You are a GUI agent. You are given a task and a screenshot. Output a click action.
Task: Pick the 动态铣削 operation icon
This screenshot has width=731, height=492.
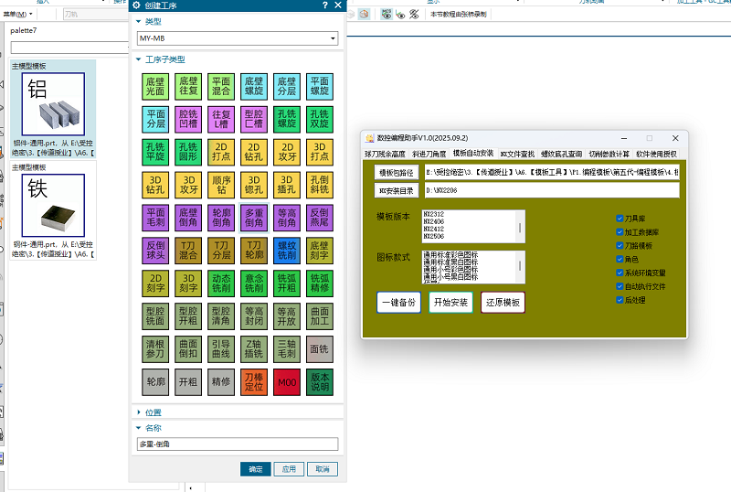[221, 283]
